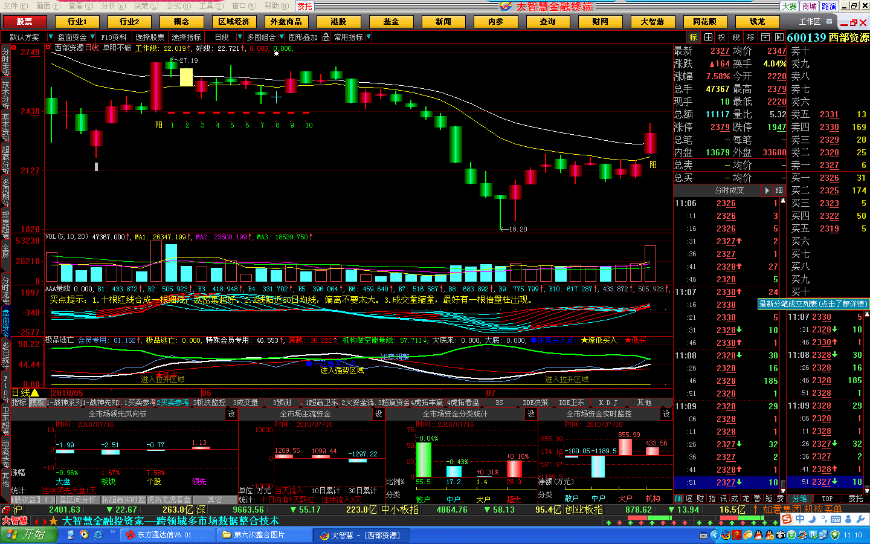Image resolution: width=870 pixels, height=544 pixels.
Task: Click the 商城 button in title bar
Action: coord(810,6)
